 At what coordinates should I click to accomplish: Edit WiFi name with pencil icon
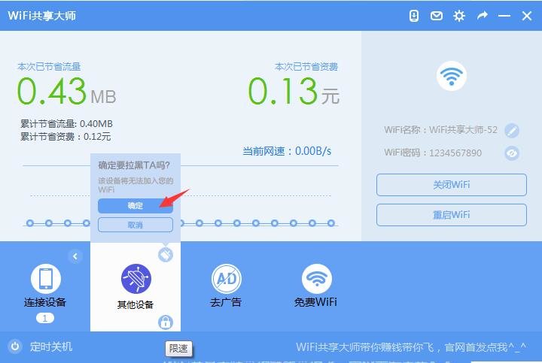pyautogui.click(x=512, y=131)
